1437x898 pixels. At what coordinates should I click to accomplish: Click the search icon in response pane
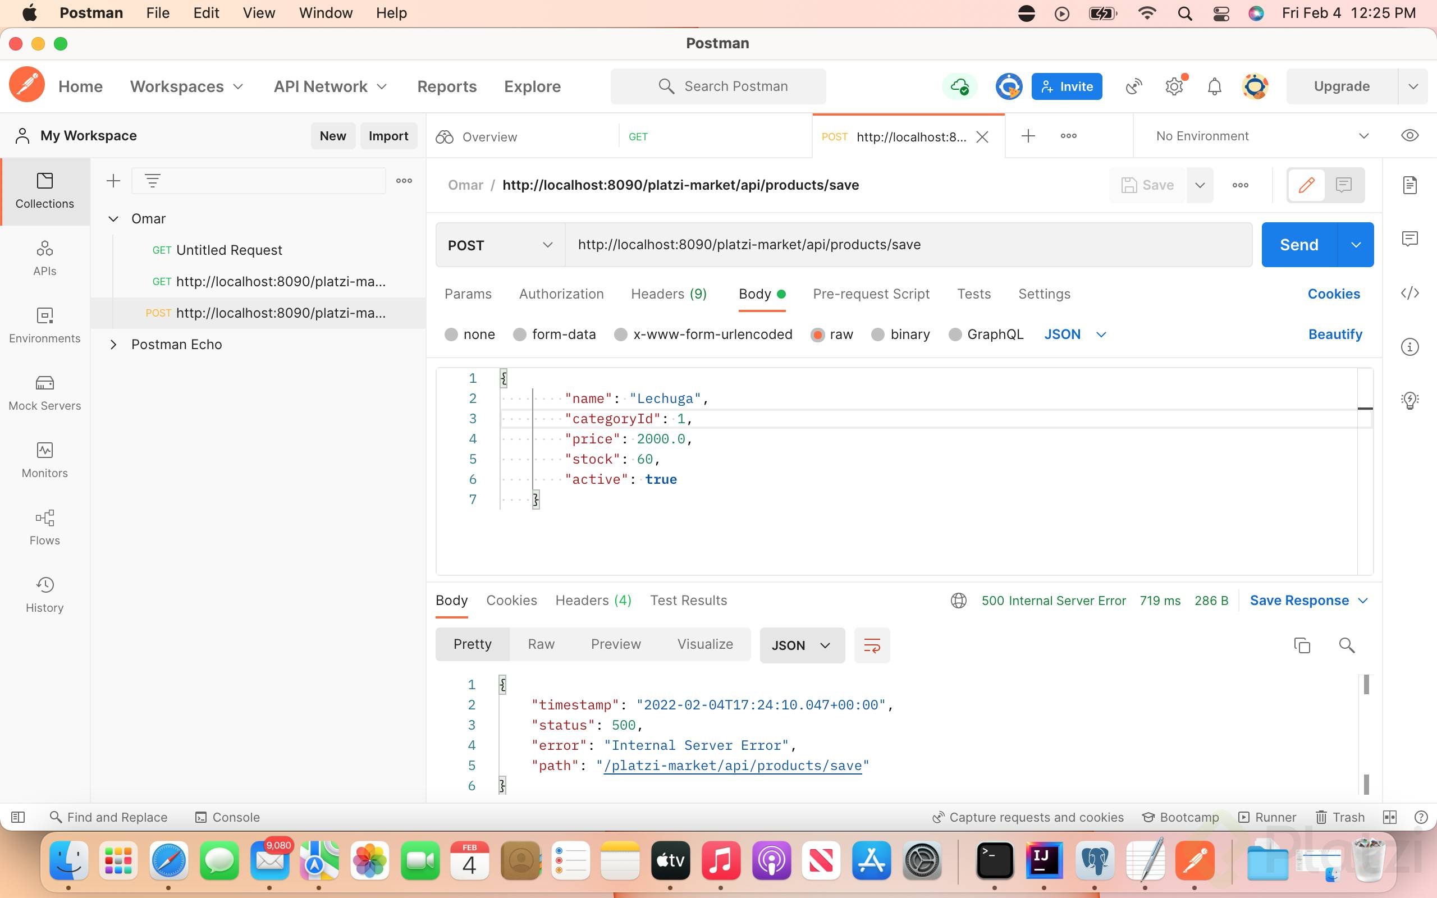pyautogui.click(x=1347, y=645)
